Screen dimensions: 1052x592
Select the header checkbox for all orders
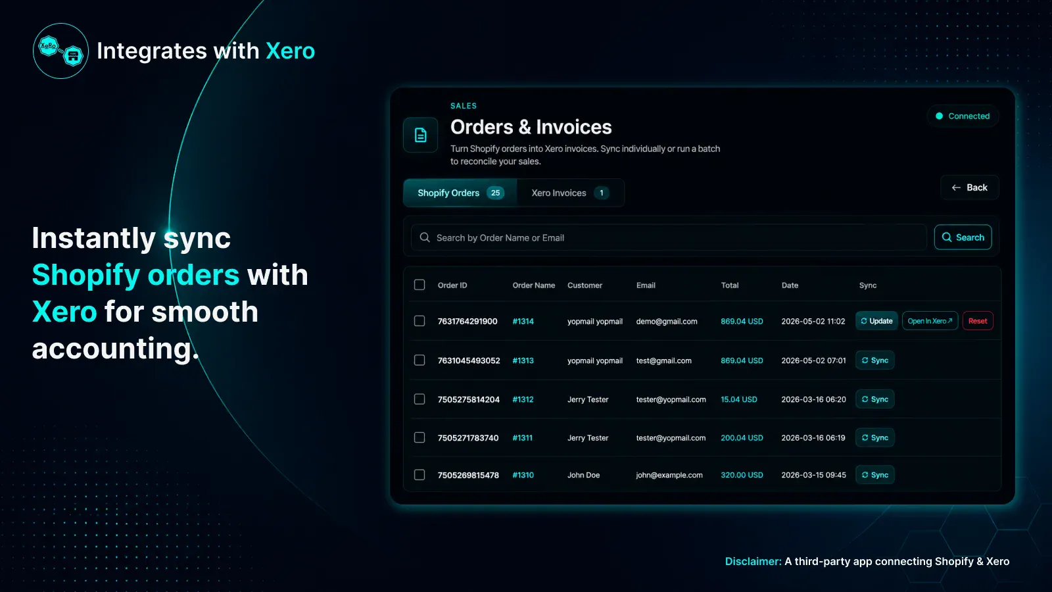point(419,285)
